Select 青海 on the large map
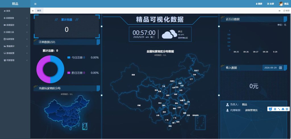Viewport: 291px width, 139px height. (x=156, y=90)
